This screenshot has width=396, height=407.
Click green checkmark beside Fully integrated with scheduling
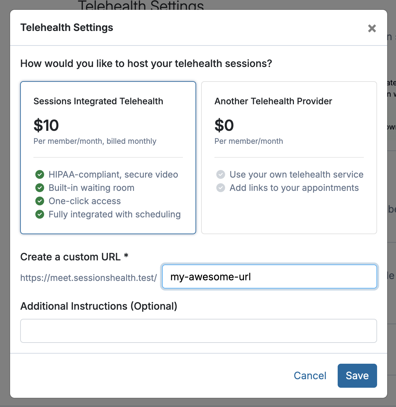(x=40, y=214)
